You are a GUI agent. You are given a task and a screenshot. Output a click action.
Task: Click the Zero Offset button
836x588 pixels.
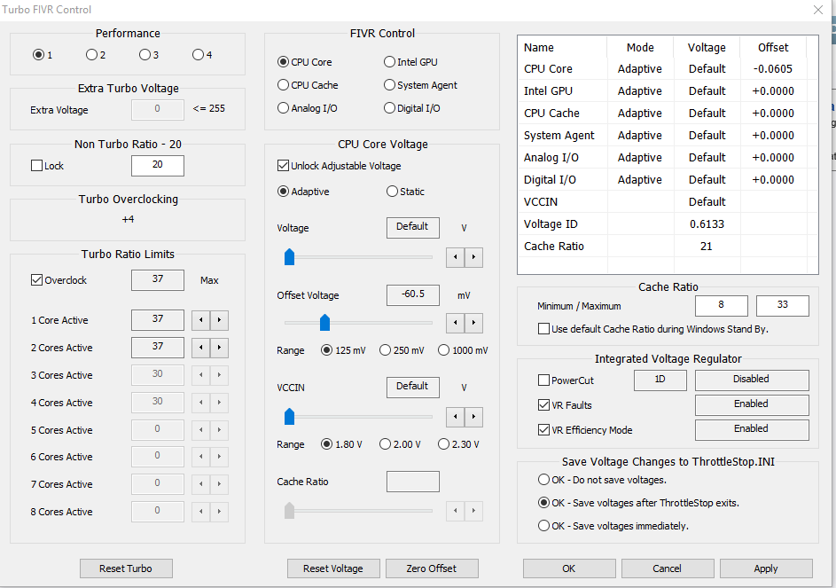[432, 568]
